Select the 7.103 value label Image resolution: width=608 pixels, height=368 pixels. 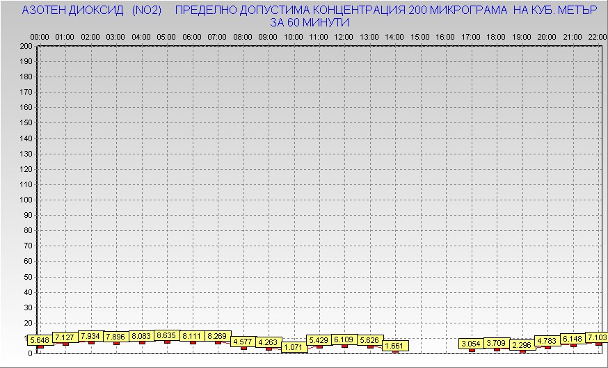click(x=596, y=337)
